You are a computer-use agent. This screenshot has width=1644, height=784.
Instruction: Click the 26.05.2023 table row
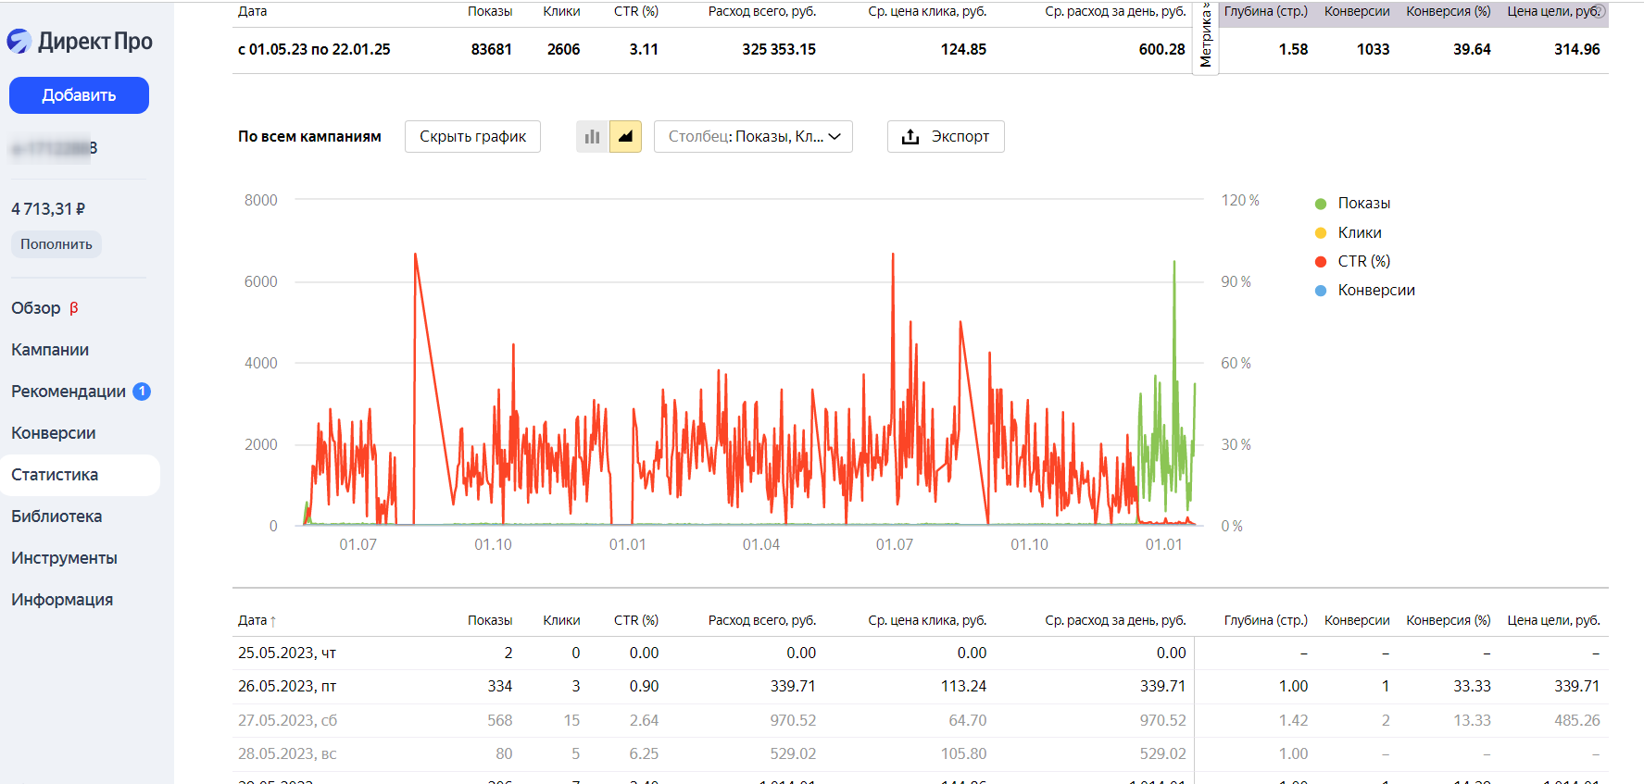click(x=287, y=687)
